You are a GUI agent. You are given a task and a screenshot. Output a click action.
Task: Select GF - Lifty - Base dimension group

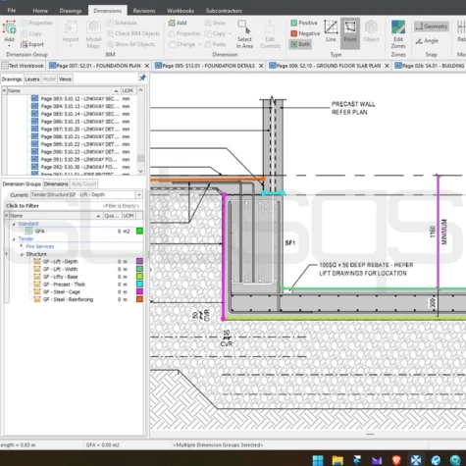click(x=60, y=277)
